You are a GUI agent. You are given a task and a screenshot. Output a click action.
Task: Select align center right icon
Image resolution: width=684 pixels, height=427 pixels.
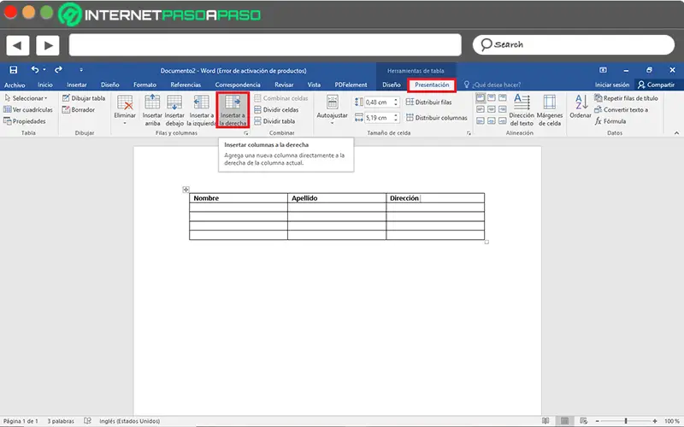[x=503, y=109]
